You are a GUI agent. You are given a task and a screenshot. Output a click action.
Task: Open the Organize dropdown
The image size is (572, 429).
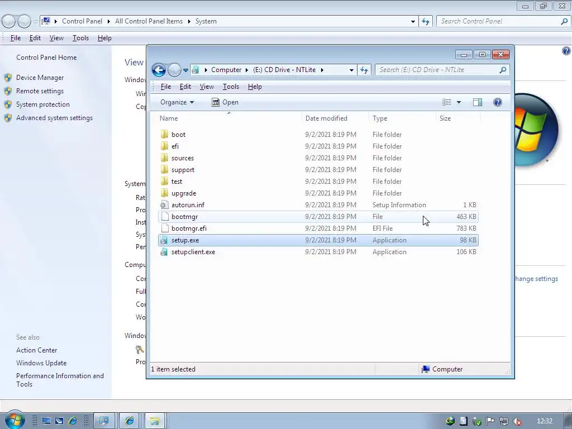(177, 102)
